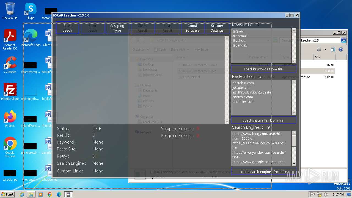Screen dimensions: 352x198
Task: Open File Explorer from the taskbar
Action: pos(31,194)
